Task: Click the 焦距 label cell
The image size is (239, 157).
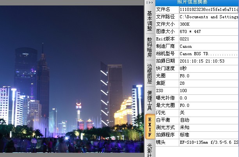Action: 167,83
